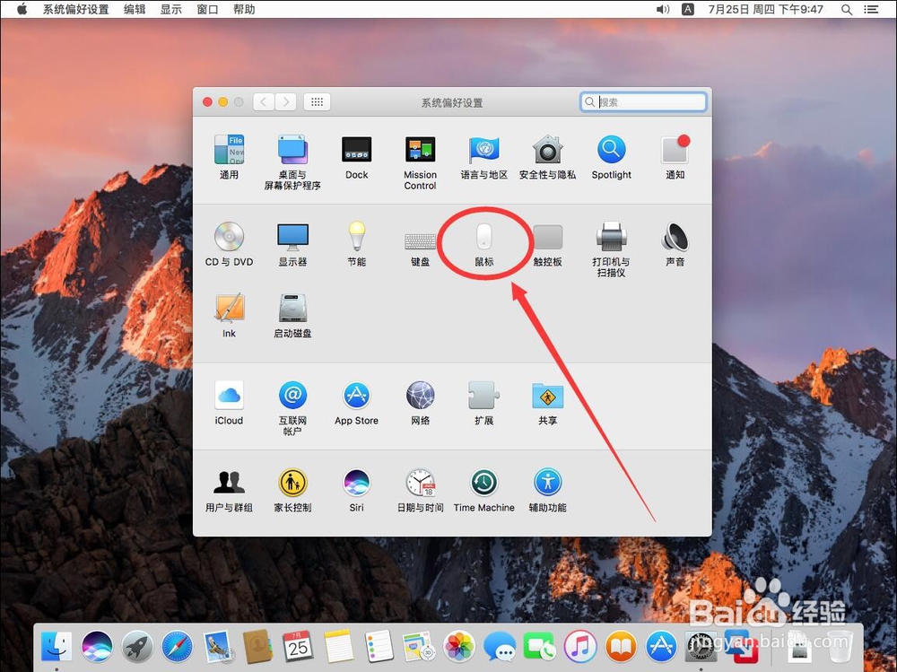Open 语言与地区 preferences

coord(484,157)
